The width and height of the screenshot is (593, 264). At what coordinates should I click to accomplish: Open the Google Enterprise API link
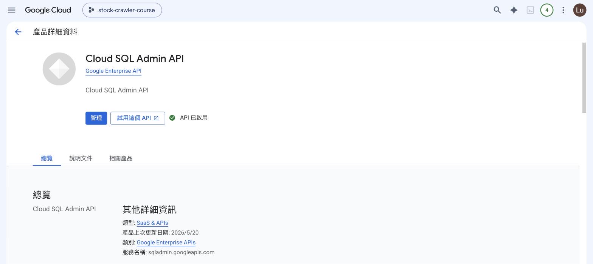(113, 71)
